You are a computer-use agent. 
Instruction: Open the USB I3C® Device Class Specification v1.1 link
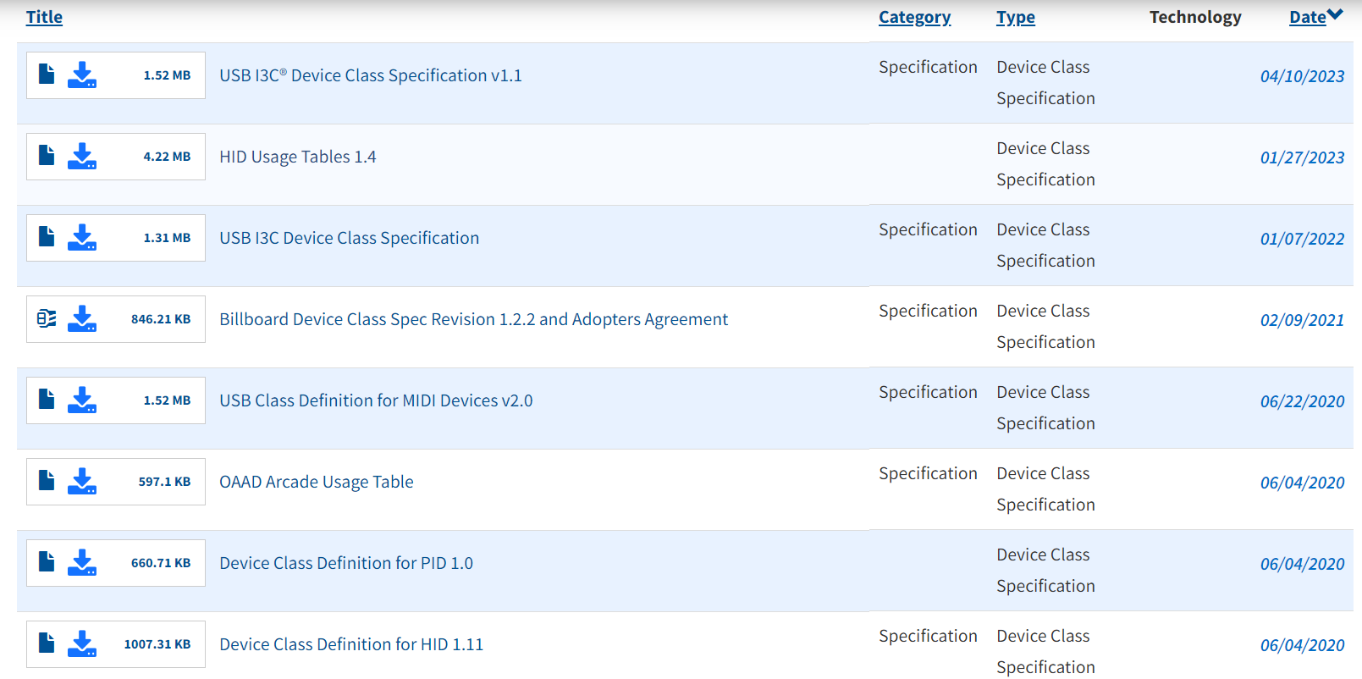pos(370,75)
